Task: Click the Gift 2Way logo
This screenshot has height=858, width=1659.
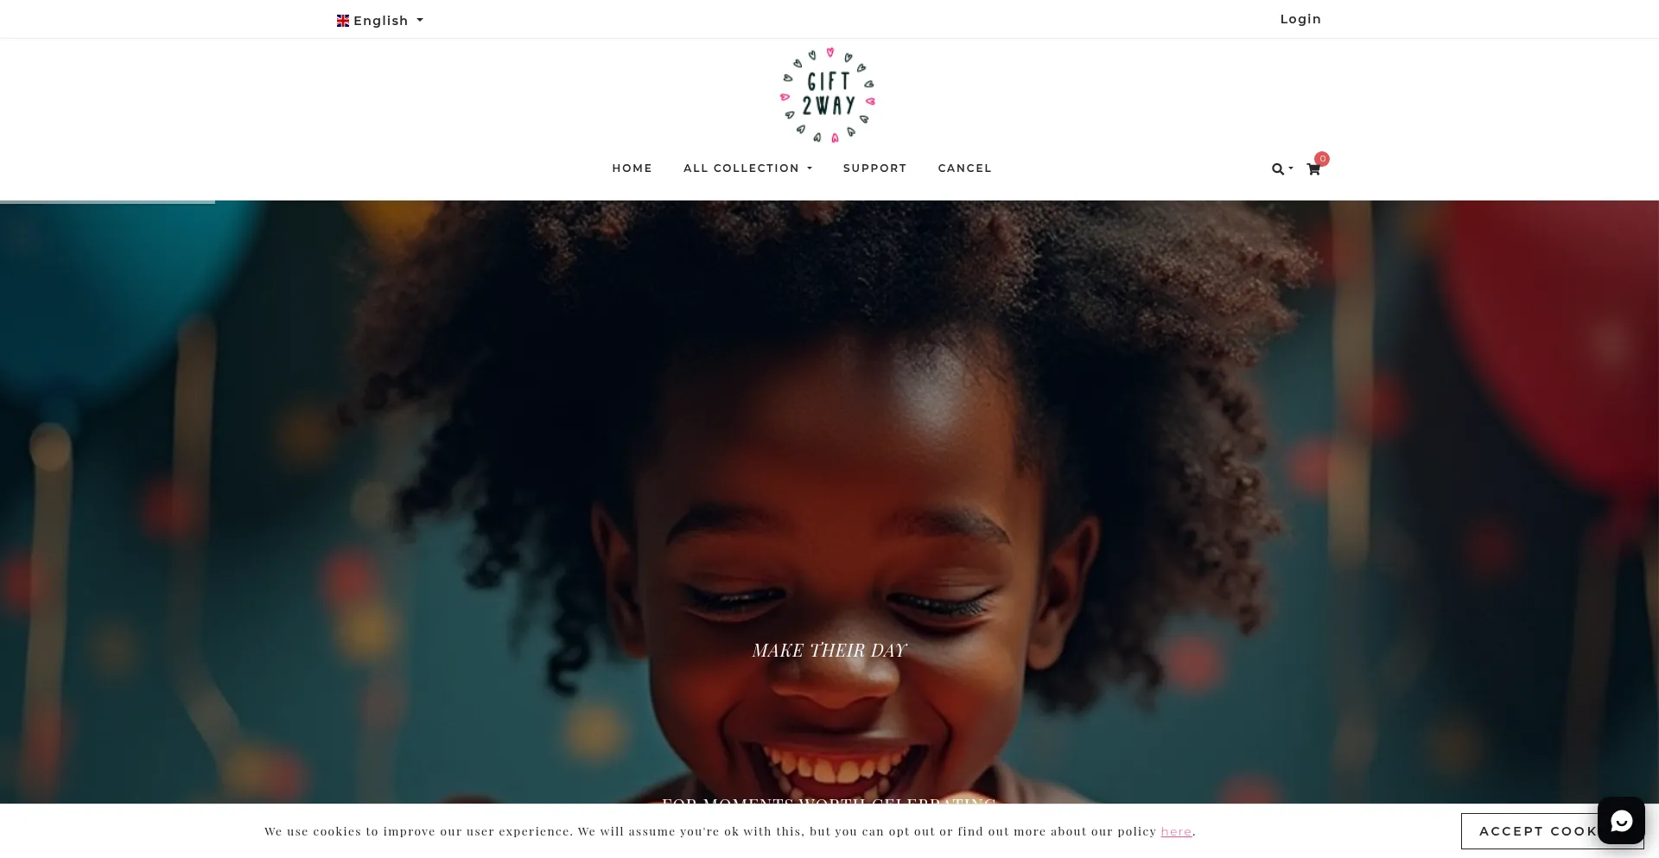Action: click(x=828, y=95)
